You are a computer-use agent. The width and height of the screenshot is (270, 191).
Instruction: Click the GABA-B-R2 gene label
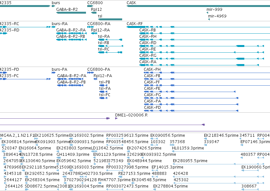coord(67,9)
